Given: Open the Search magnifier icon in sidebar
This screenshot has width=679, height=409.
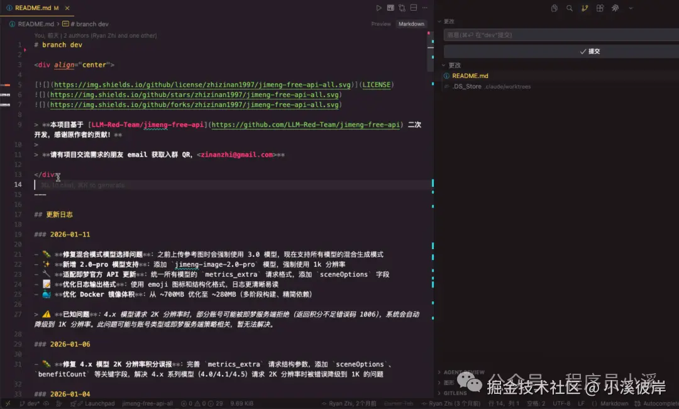Looking at the screenshot, I should coord(570,8).
